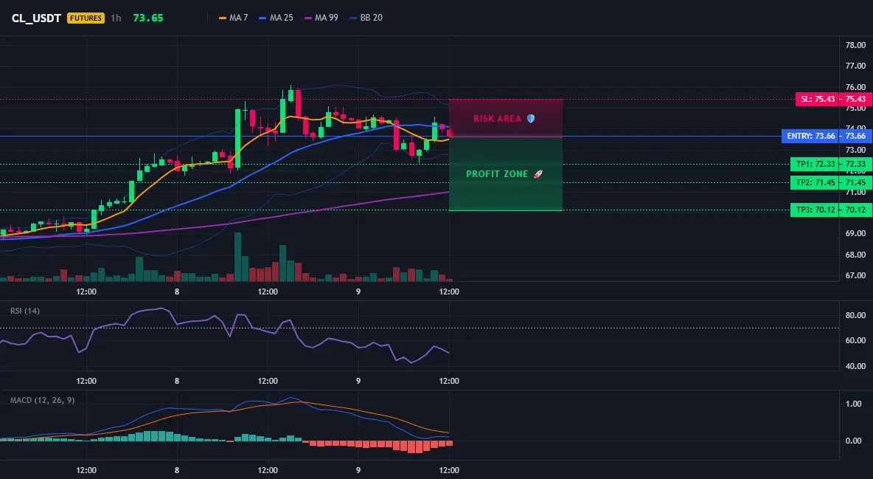
Task: Toggle the MA 25 legend item
Action: pyautogui.click(x=276, y=18)
